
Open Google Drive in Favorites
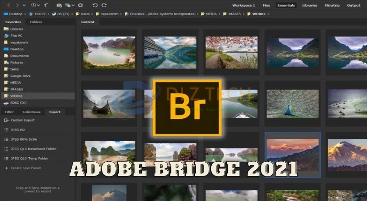[x=19, y=76]
